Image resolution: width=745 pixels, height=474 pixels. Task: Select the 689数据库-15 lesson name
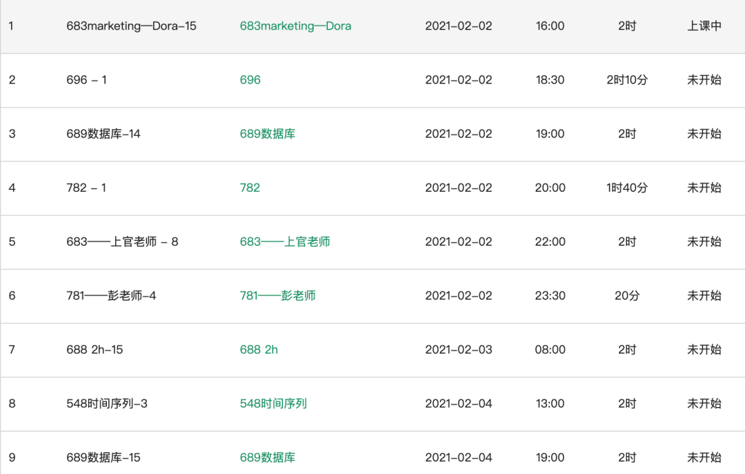(x=103, y=457)
